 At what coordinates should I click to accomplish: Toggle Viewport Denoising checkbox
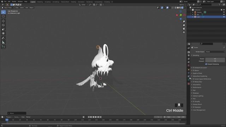[206, 64]
